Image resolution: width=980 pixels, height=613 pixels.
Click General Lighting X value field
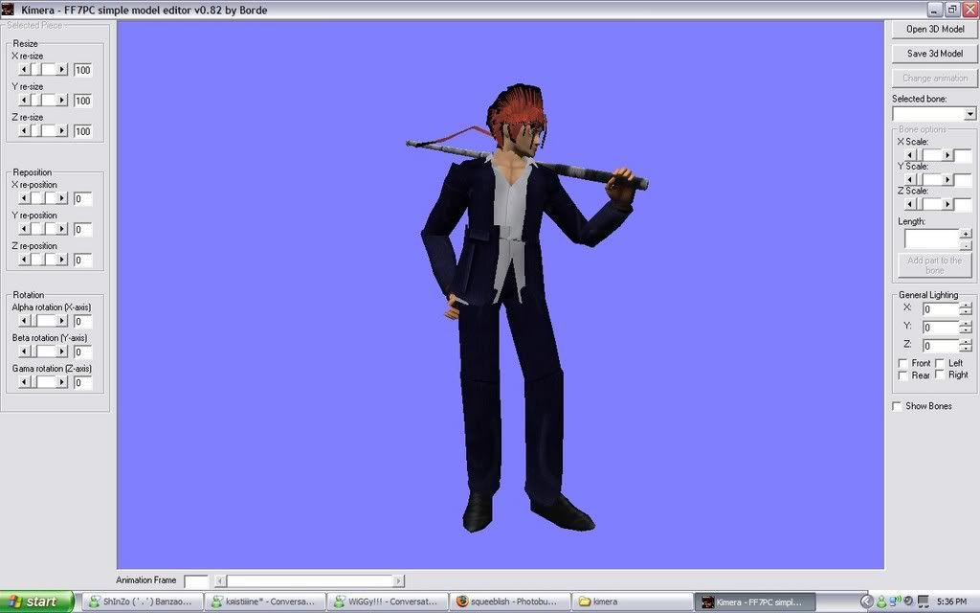tap(941, 309)
